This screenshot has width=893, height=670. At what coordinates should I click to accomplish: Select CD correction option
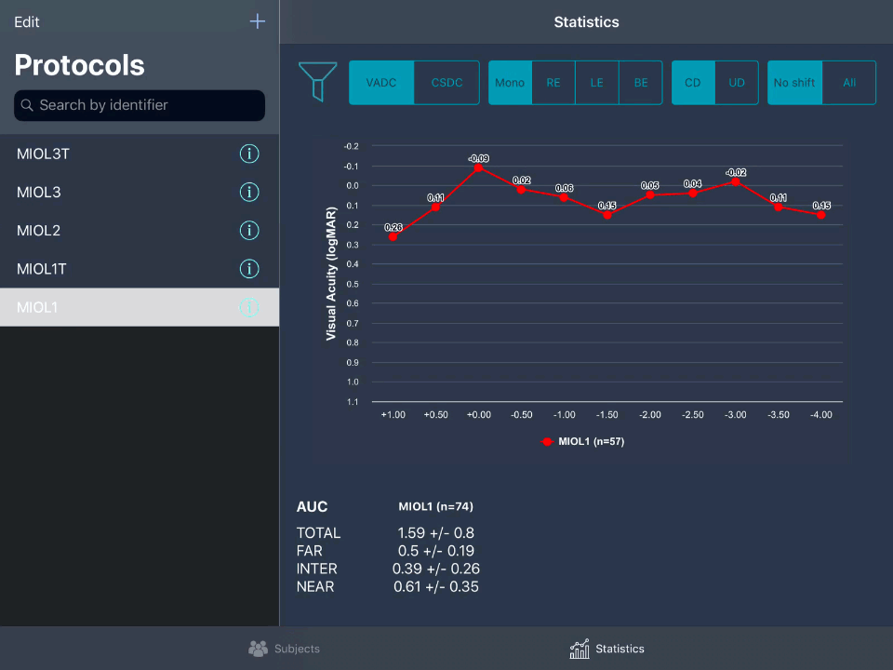[x=692, y=83]
